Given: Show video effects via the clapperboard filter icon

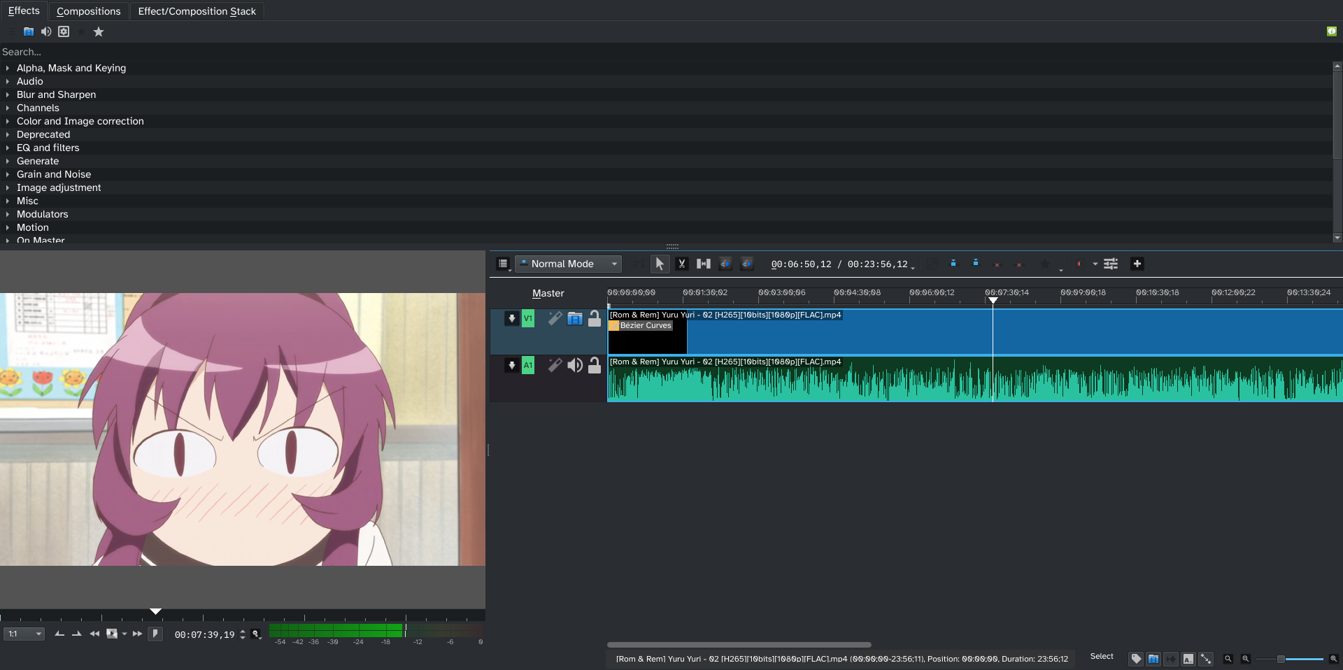Looking at the screenshot, I should pos(29,31).
